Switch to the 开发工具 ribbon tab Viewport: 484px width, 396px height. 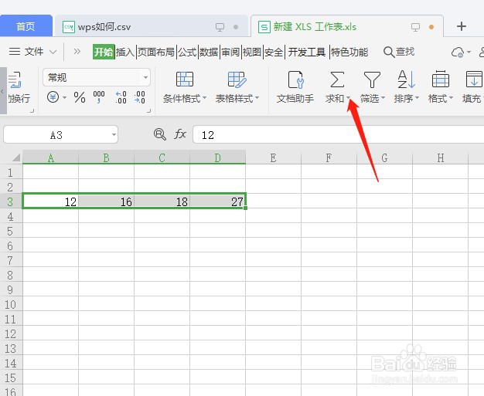pos(307,52)
